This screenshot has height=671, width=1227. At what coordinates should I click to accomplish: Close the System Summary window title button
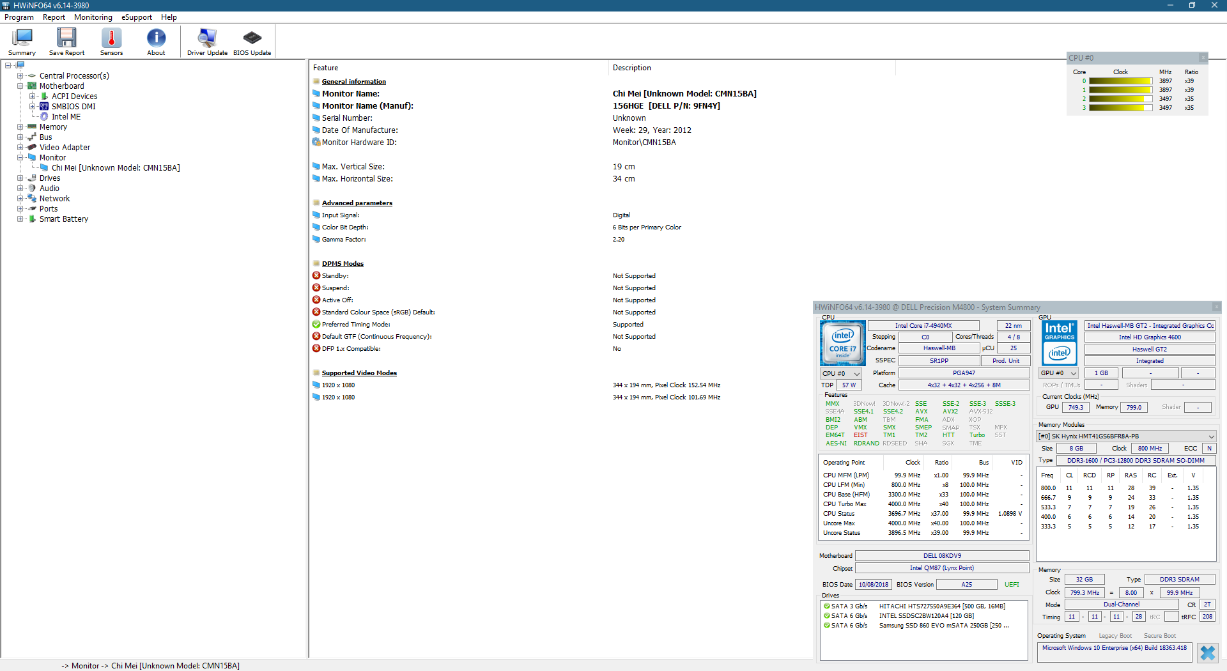click(x=1216, y=307)
